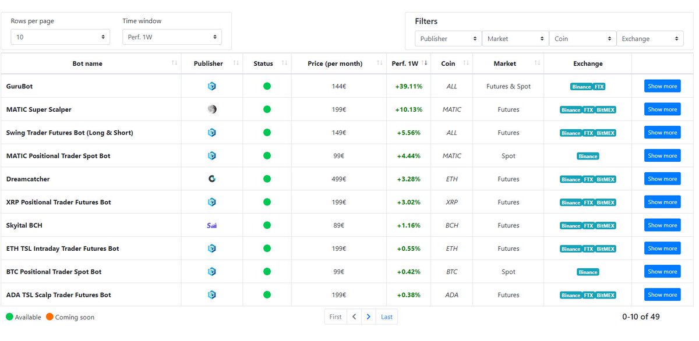Open Coin filter dropdown
The width and height of the screenshot is (699, 341).
coord(582,38)
